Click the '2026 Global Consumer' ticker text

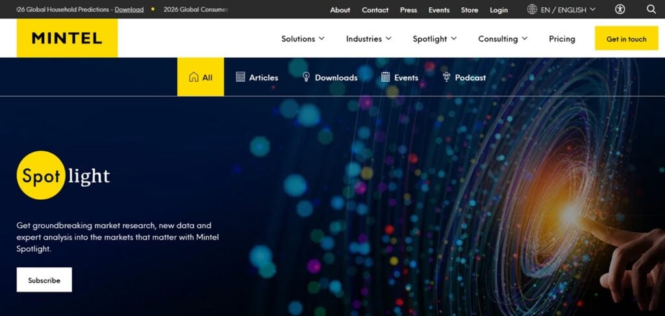pyautogui.click(x=196, y=9)
